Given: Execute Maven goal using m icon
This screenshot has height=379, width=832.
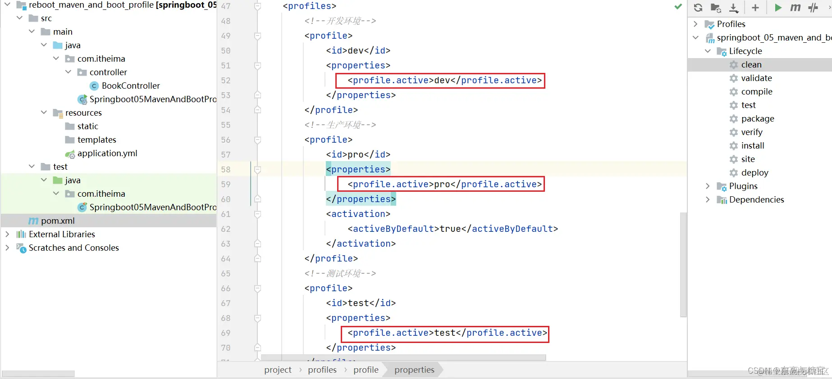Looking at the screenshot, I should (795, 8).
